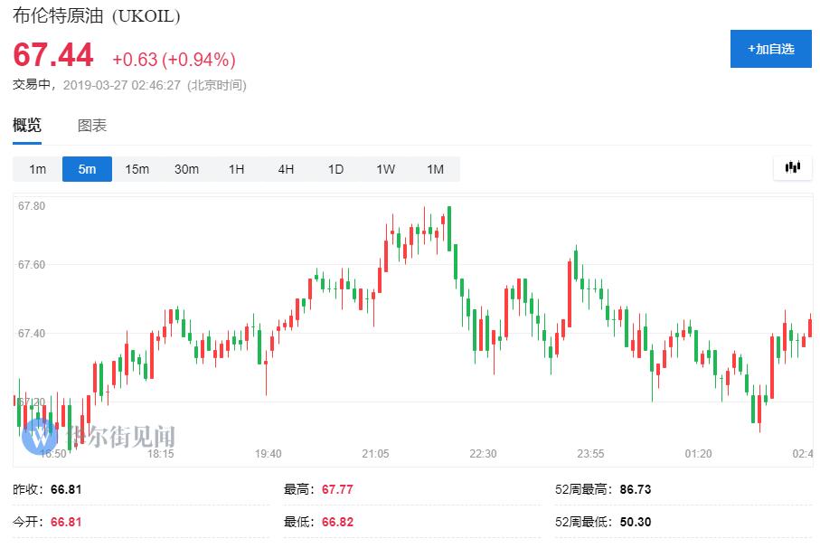Pick the 4H timeframe option
820x548 pixels.
click(286, 169)
